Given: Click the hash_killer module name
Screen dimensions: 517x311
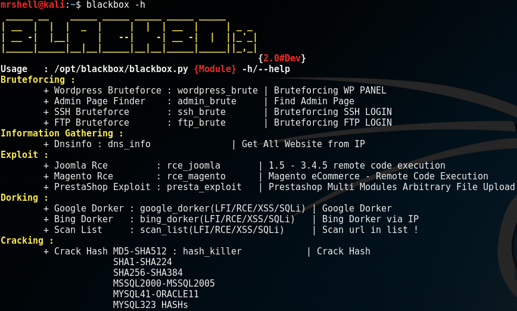Looking at the screenshot, I should (x=212, y=251).
